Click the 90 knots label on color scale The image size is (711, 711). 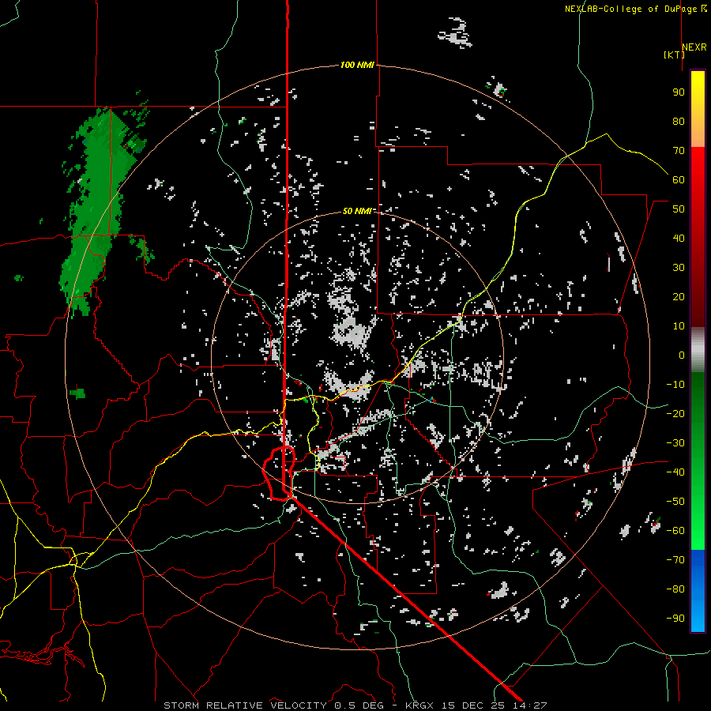click(x=679, y=92)
